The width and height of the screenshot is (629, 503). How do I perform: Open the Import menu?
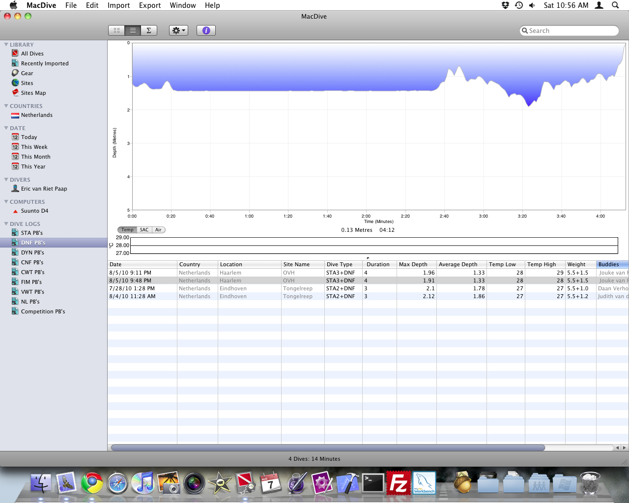[118, 5]
